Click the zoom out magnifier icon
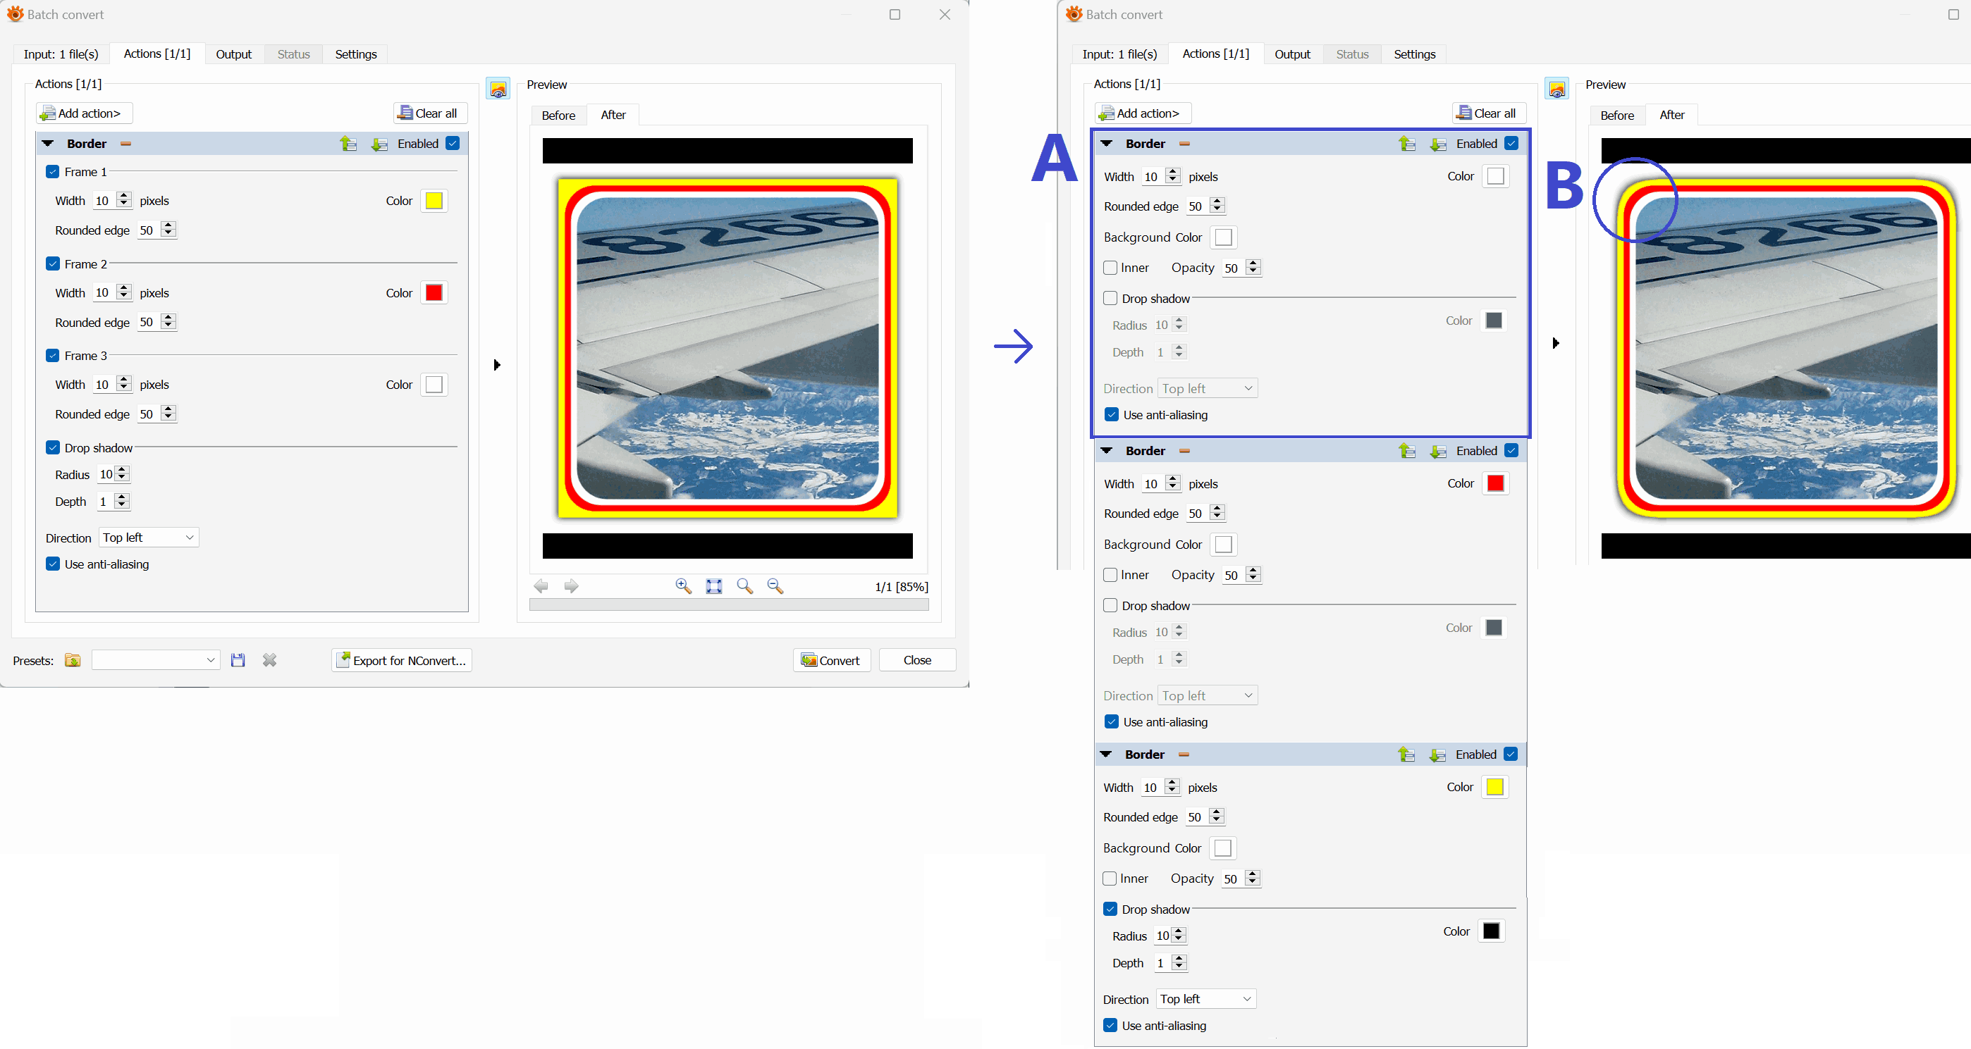The height and width of the screenshot is (1049, 1971). pos(775,585)
